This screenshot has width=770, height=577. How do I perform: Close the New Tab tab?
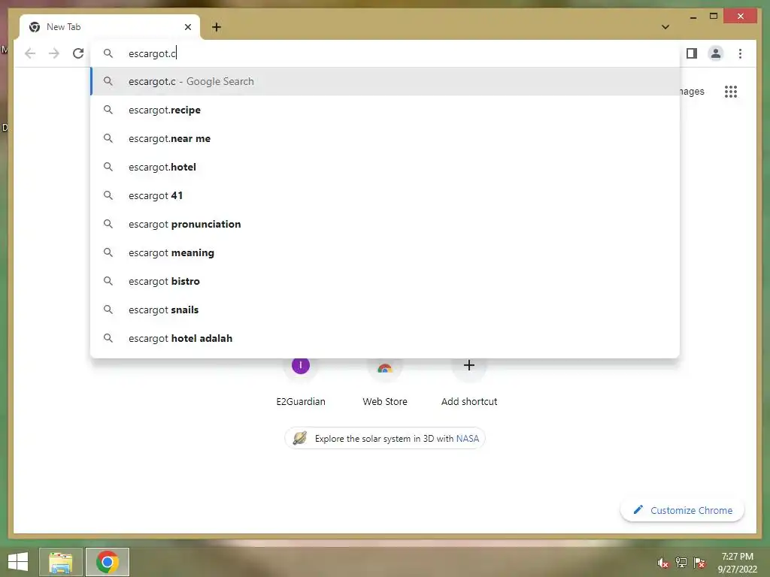[x=187, y=27]
